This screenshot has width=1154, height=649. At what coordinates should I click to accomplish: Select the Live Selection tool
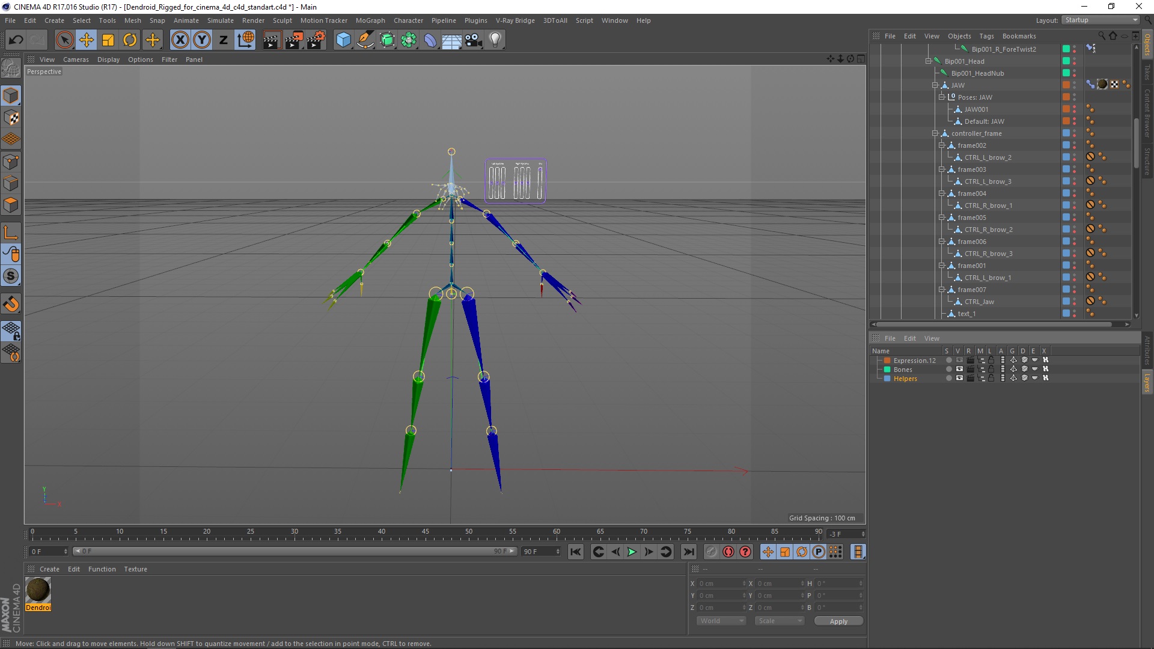[64, 40]
